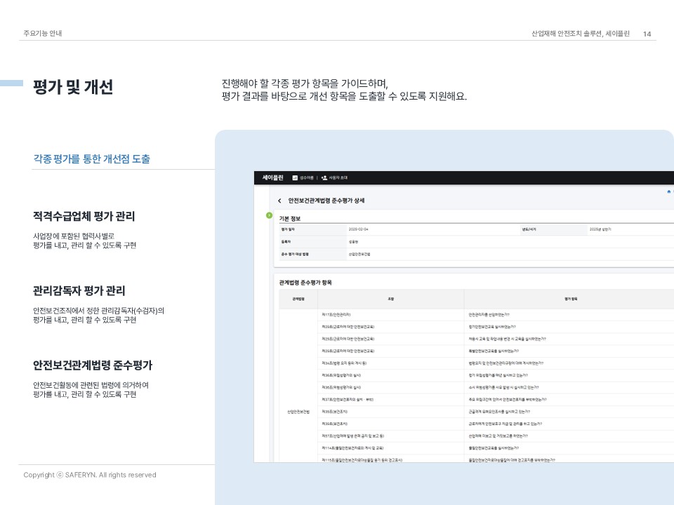Click the home icon in the breadcrumb
This screenshot has width=674, height=505.
coord(668,191)
